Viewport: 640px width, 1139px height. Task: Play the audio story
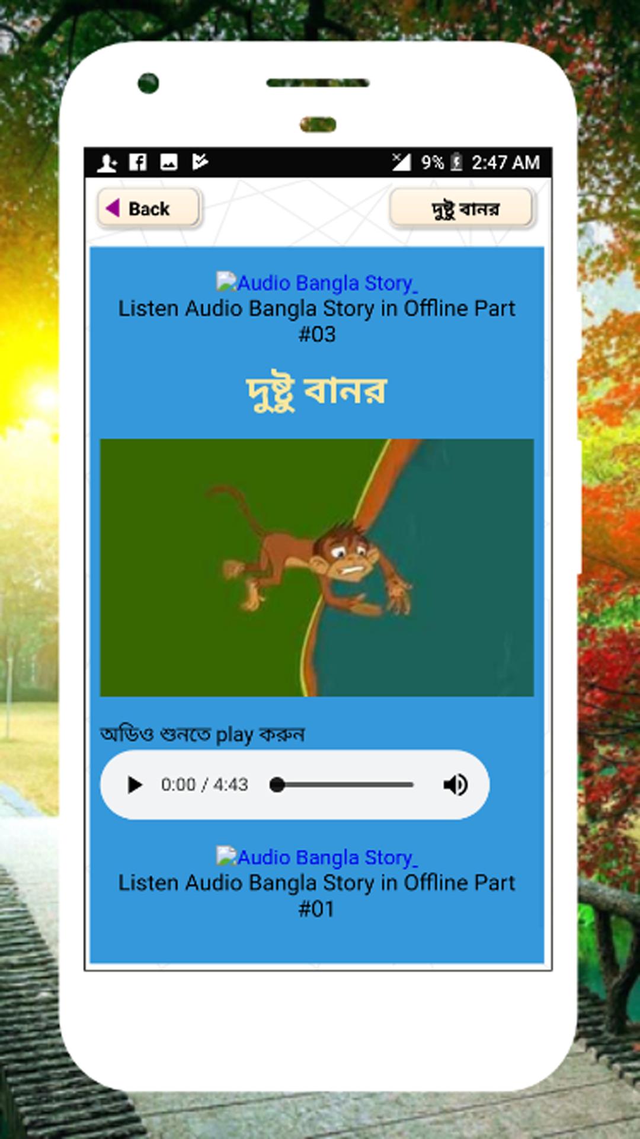pyautogui.click(x=135, y=785)
